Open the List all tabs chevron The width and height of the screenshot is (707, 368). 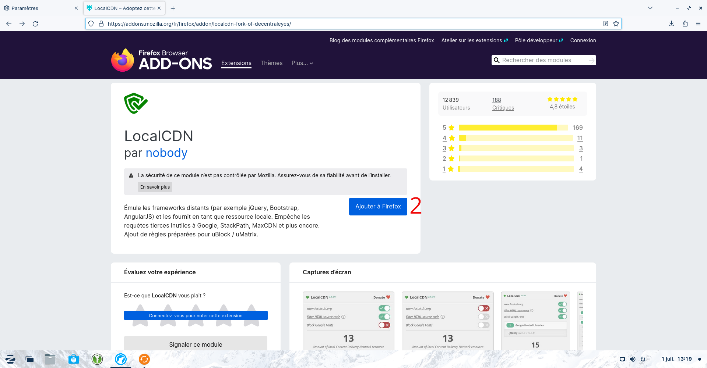click(650, 8)
